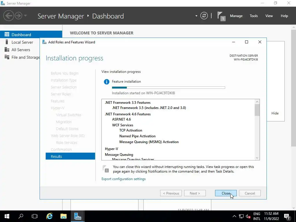Select Dashboard in the left navigation
Screen dimensions: 296x222
(31, 35)
